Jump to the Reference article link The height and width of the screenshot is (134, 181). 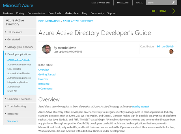(x=44, y=84)
